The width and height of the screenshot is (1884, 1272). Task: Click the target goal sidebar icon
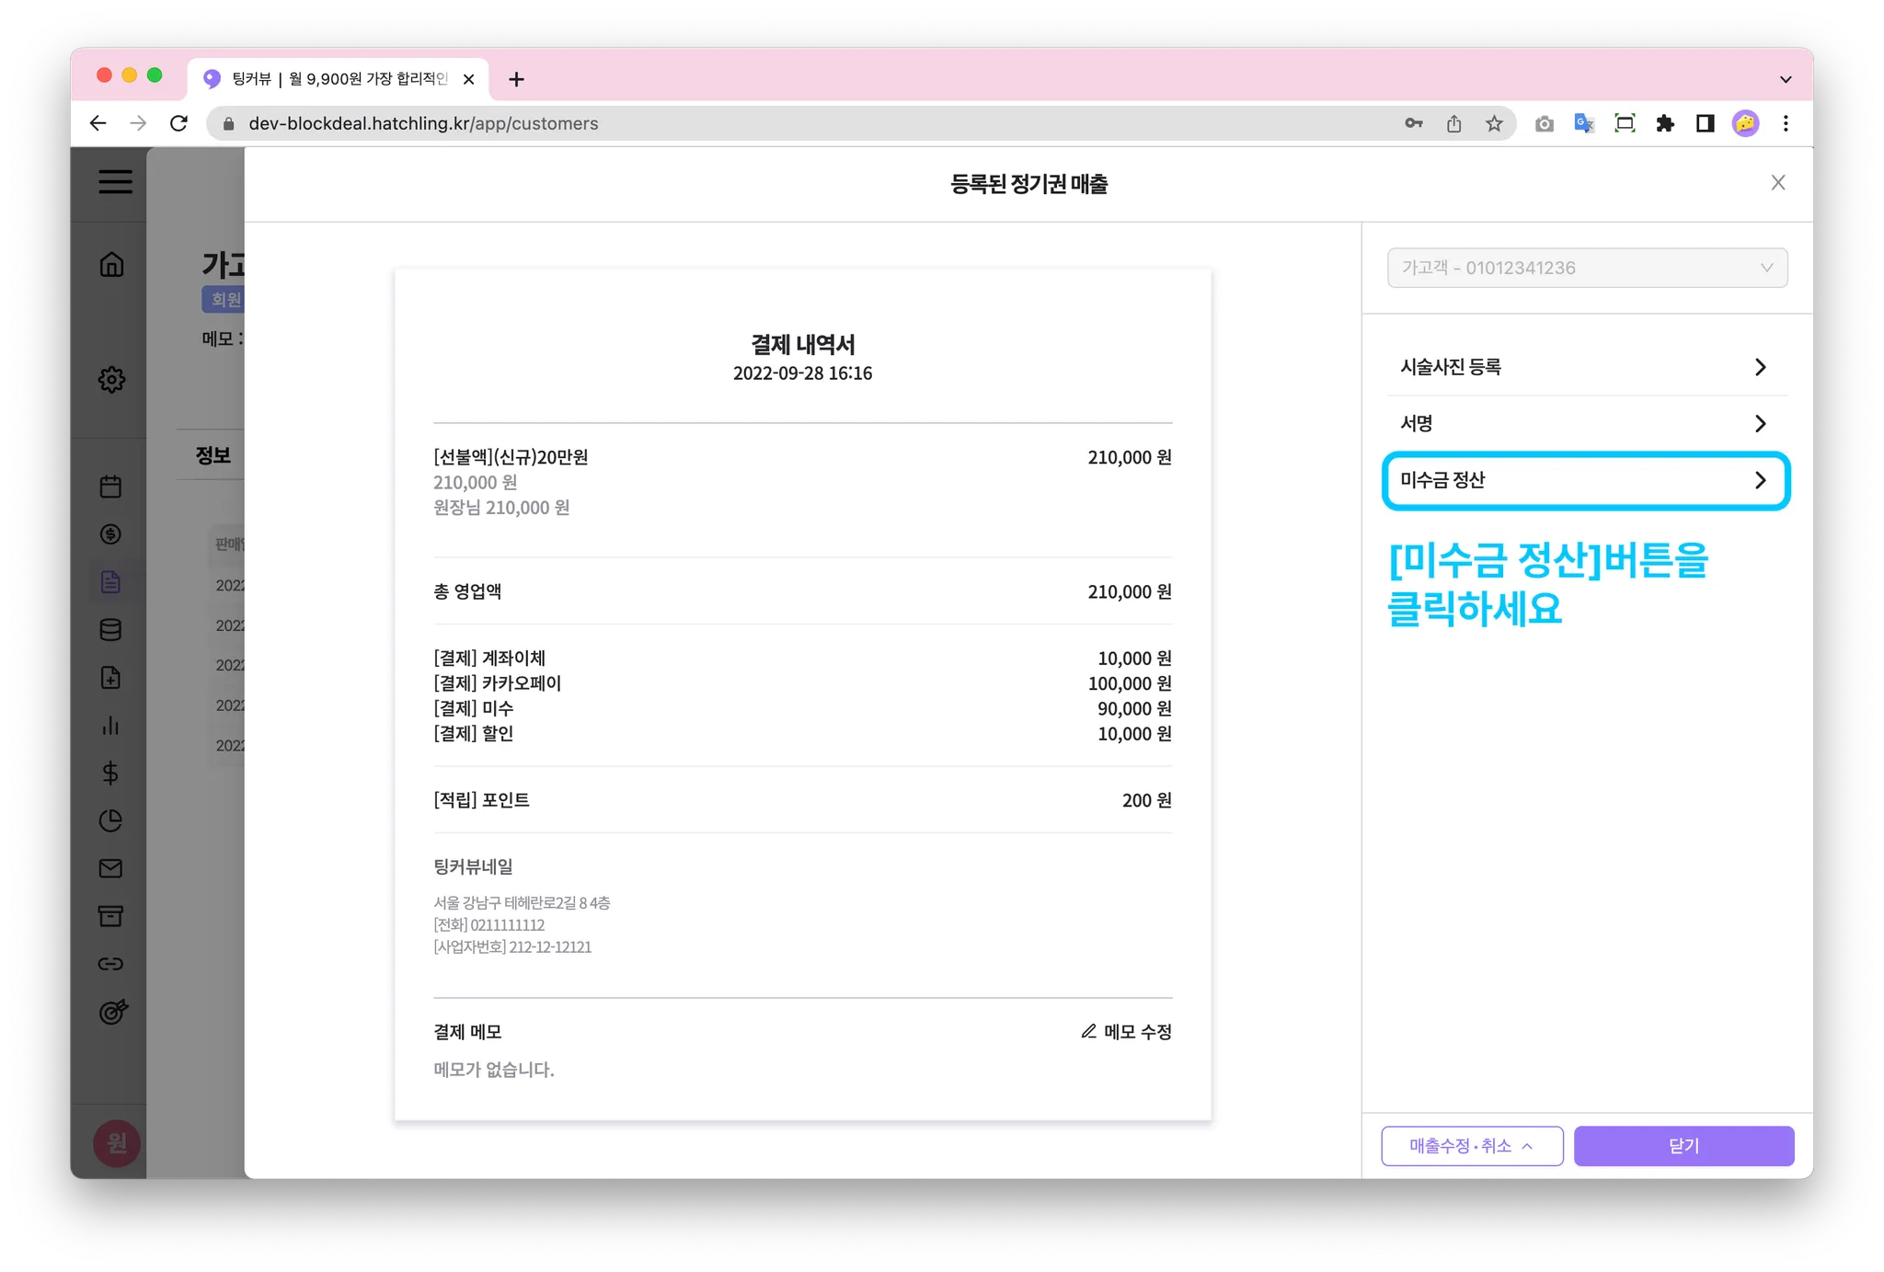pyautogui.click(x=112, y=1012)
